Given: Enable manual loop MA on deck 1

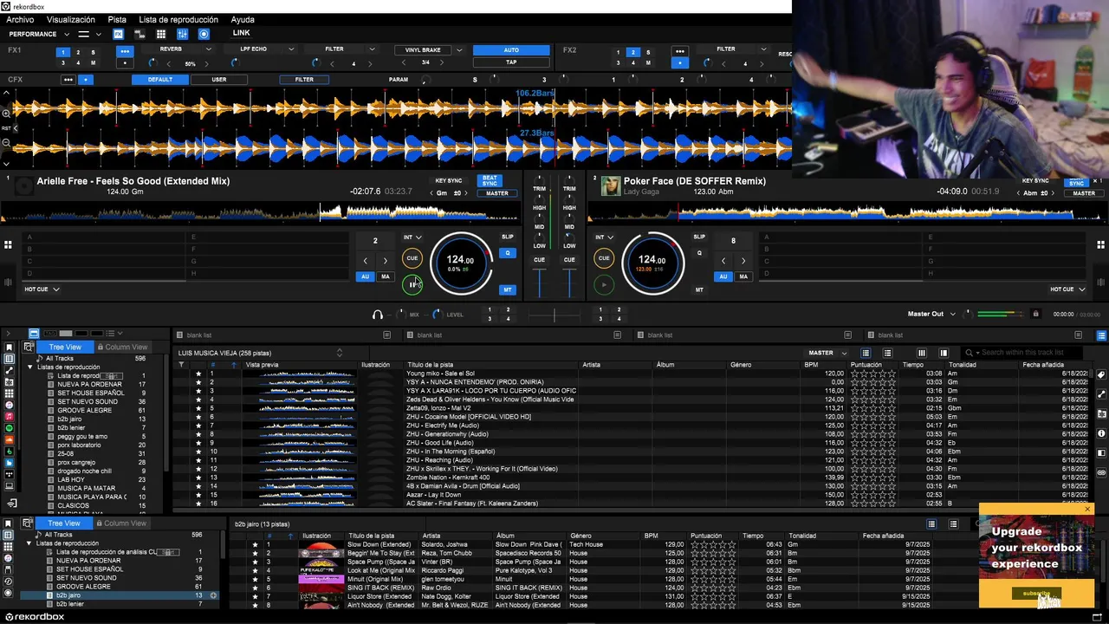Looking at the screenshot, I should (386, 276).
